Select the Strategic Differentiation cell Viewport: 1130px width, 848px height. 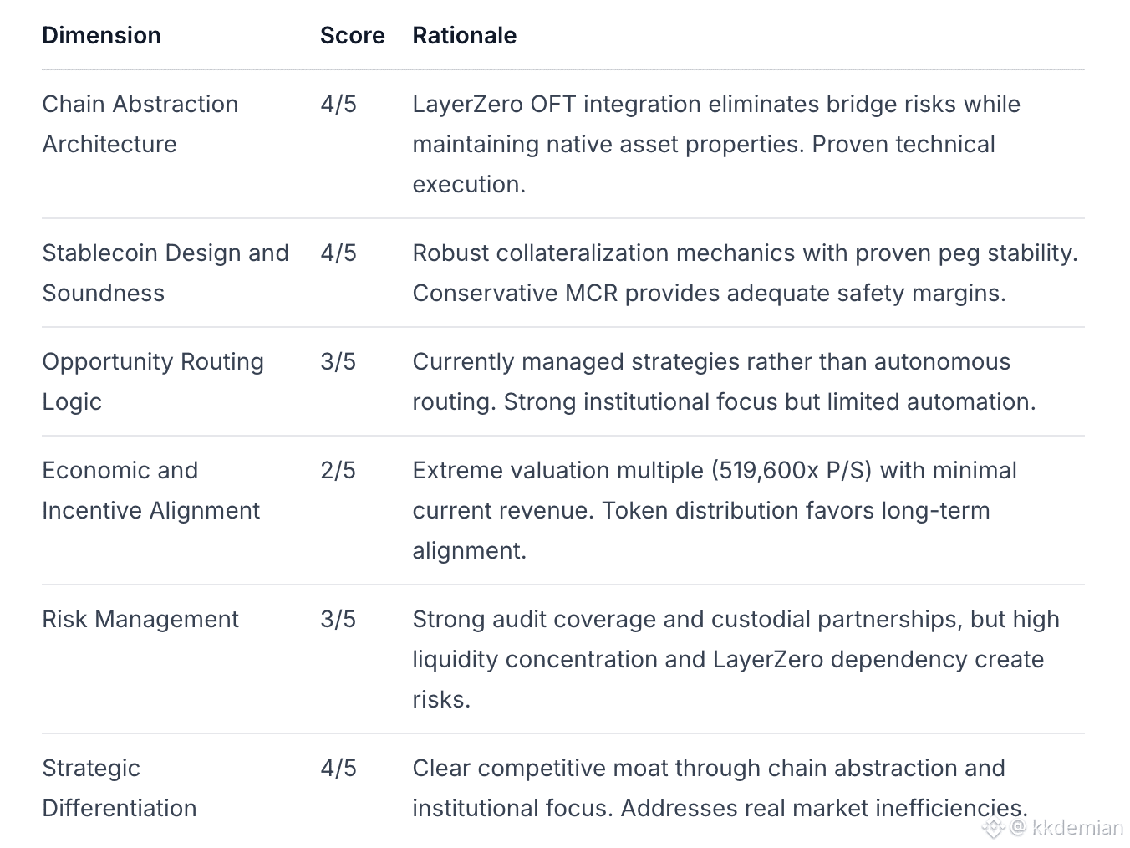pyautogui.click(x=120, y=788)
